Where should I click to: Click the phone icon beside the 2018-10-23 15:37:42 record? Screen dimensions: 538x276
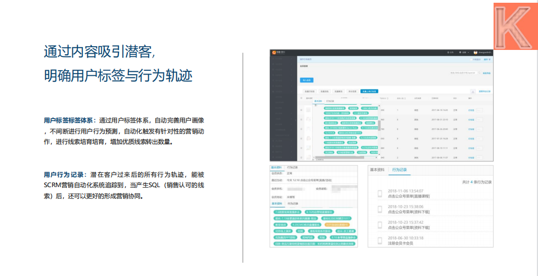click(x=380, y=224)
